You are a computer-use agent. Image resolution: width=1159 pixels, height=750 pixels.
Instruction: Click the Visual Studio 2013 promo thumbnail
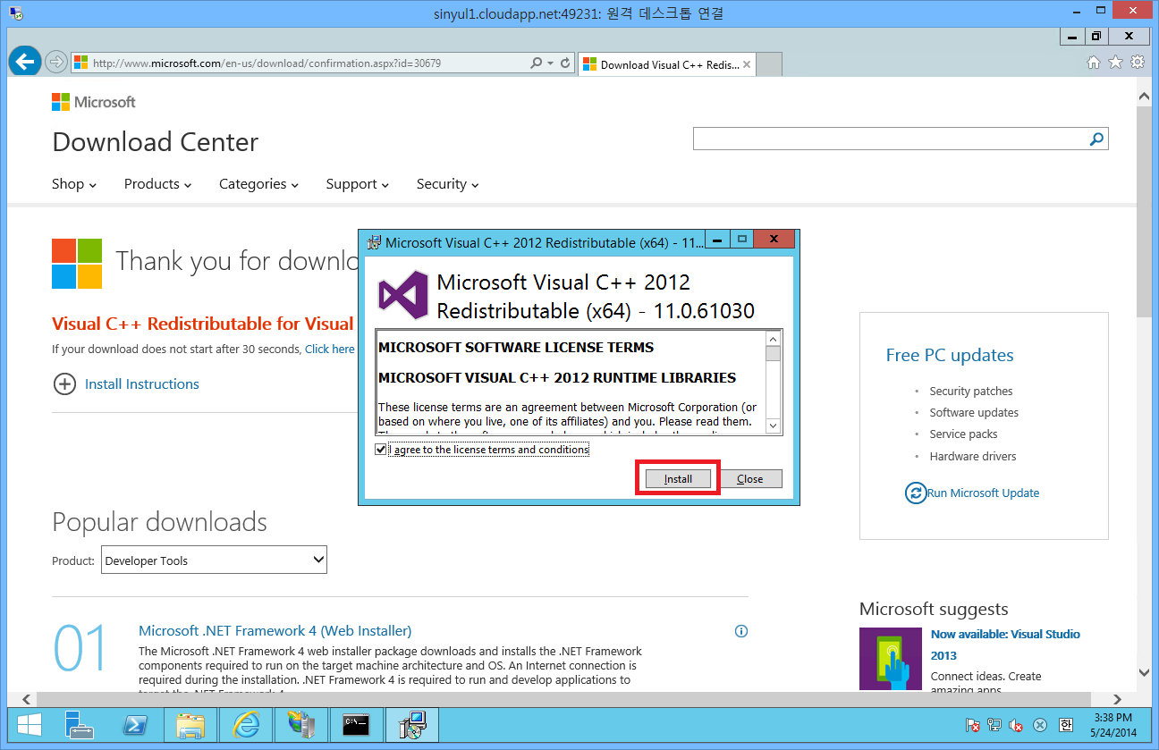891,659
